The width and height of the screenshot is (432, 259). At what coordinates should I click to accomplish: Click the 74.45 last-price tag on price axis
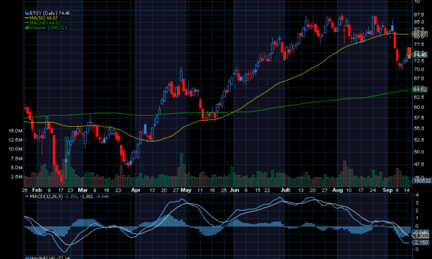[420, 54]
